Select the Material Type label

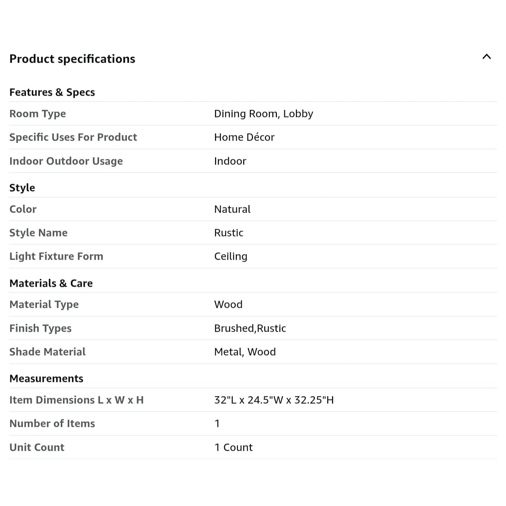44,304
